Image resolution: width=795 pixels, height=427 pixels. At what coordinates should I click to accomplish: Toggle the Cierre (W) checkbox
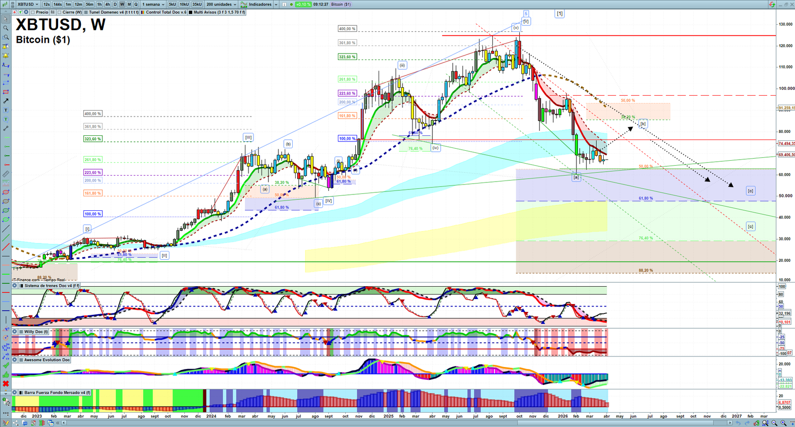(x=60, y=12)
